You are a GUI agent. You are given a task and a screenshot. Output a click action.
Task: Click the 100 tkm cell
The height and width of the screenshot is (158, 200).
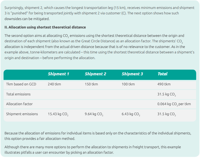(128, 84)
